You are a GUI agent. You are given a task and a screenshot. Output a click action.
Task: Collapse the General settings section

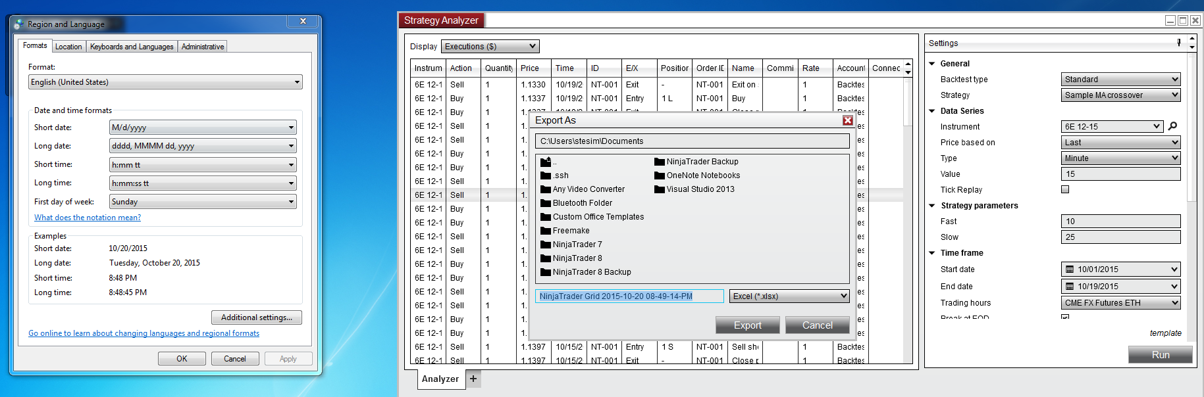(932, 64)
